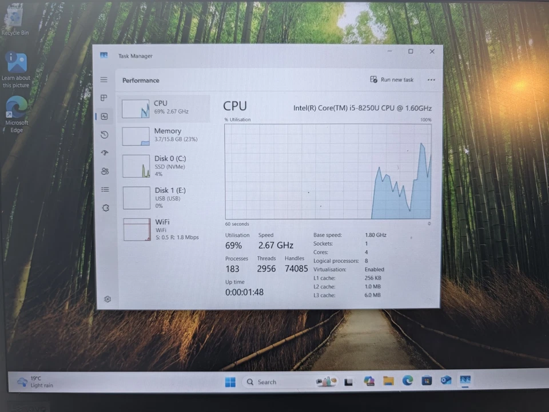Minimize the Task Manager window
The height and width of the screenshot is (412, 549).
(x=389, y=51)
